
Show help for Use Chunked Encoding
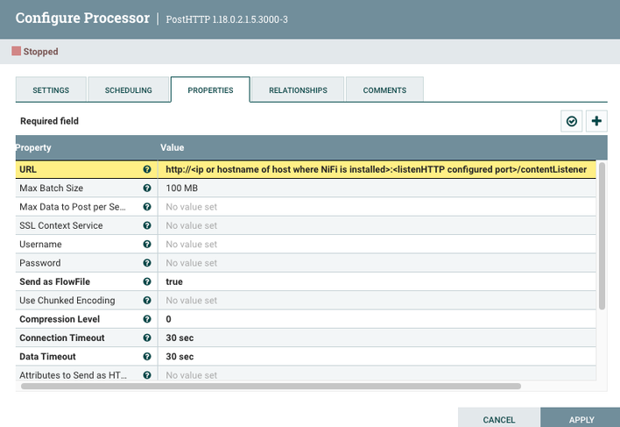click(147, 301)
